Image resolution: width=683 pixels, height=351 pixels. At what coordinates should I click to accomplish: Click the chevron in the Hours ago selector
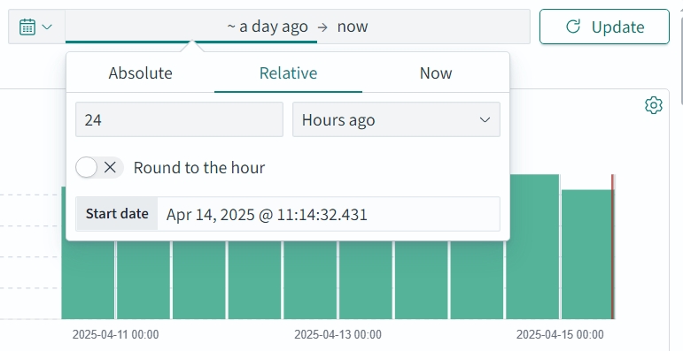pyautogui.click(x=485, y=120)
